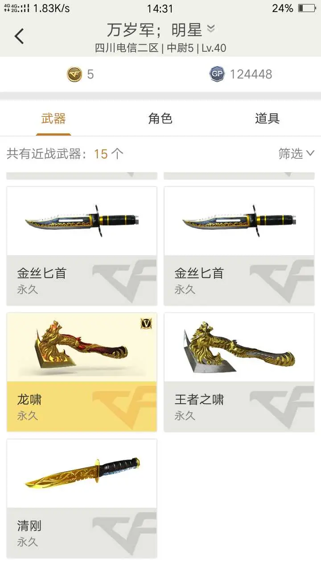Open the first 金丝匕首 knife image

[x=82, y=221]
